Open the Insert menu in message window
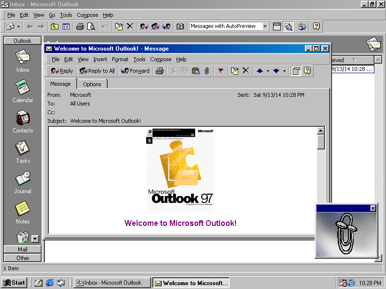 [100, 59]
